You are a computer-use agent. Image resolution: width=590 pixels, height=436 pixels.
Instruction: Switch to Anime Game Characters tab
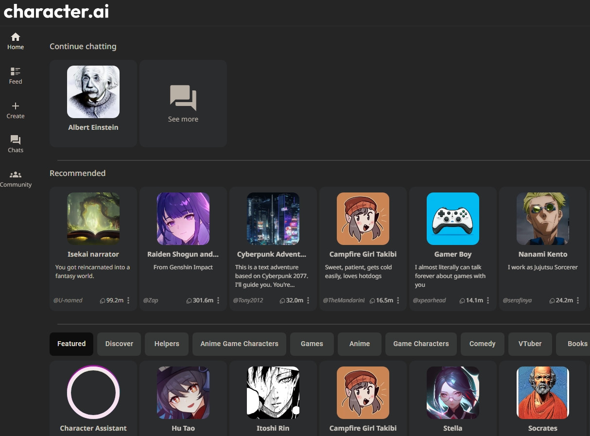[239, 344]
